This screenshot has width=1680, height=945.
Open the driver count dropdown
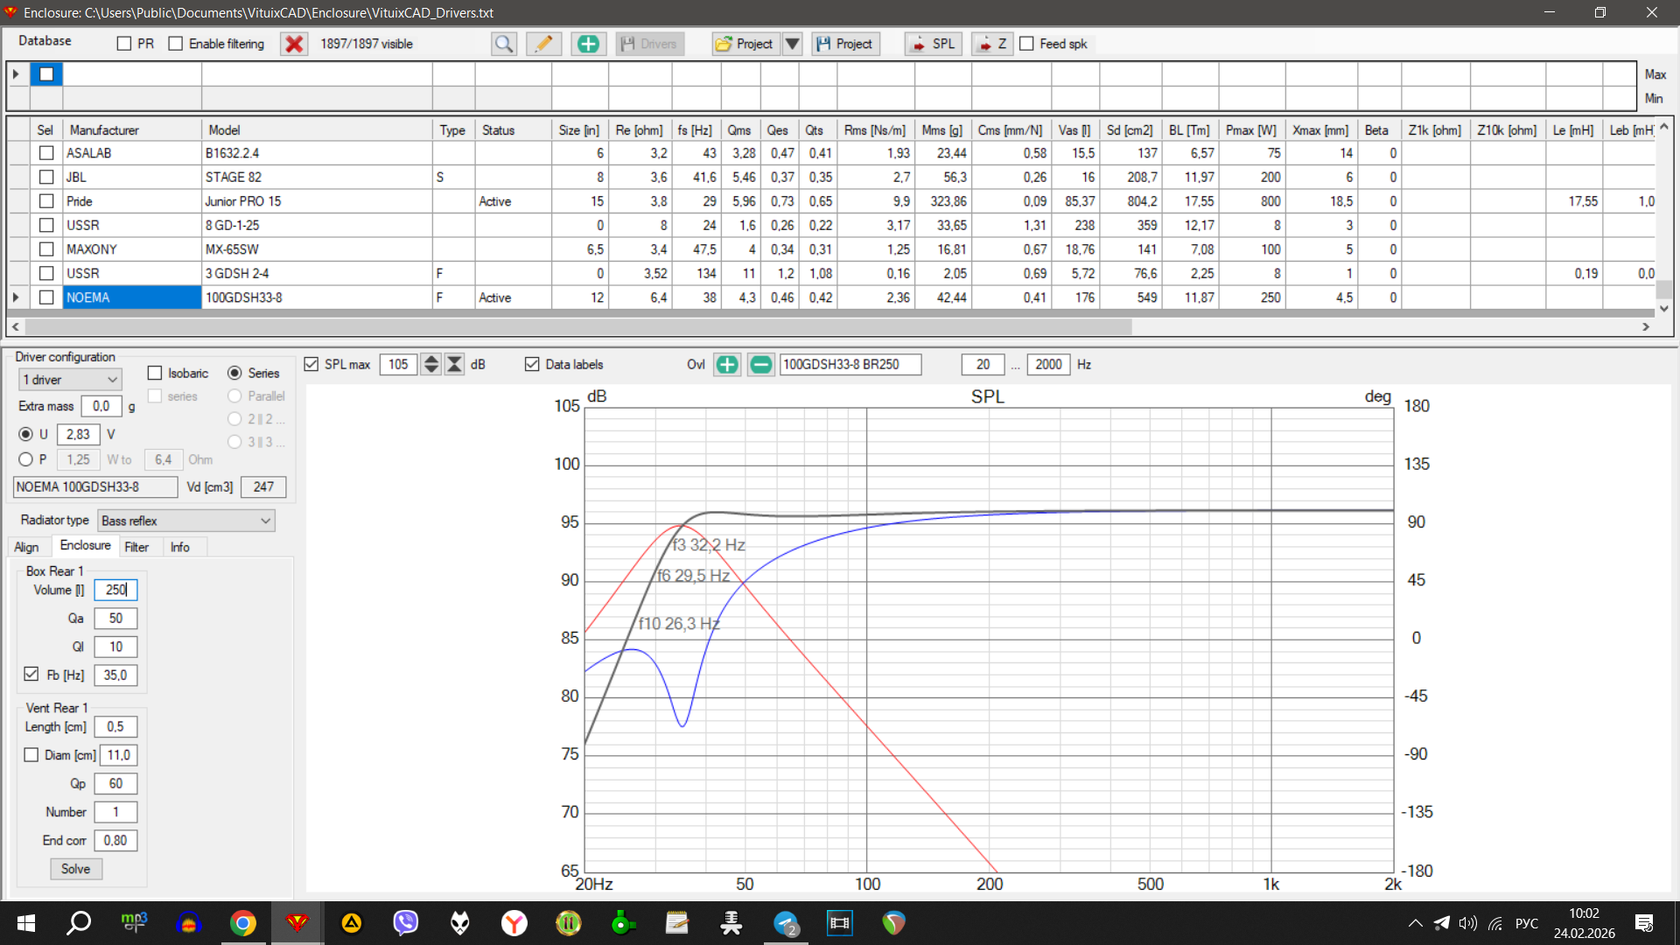70,380
